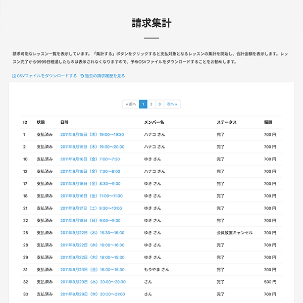Click the 請求集計 page heading

[x=151, y=23]
